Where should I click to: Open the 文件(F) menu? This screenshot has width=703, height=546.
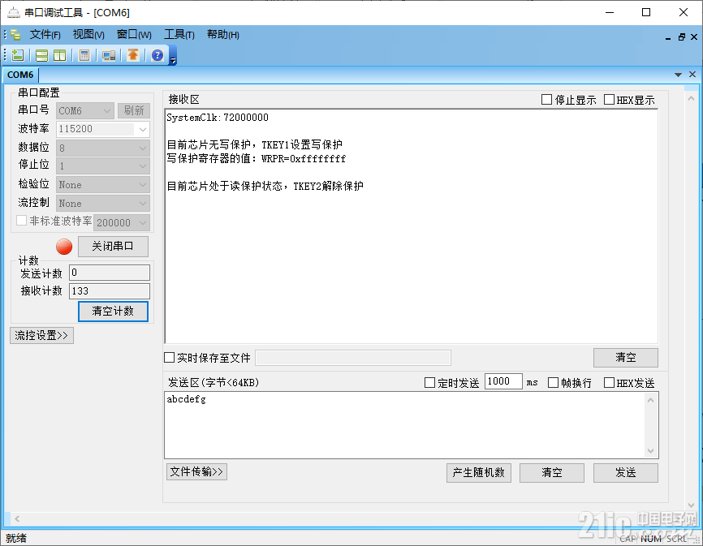coord(45,35)
